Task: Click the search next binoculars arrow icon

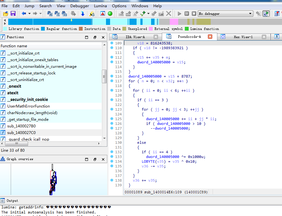Action: (73, 14)
